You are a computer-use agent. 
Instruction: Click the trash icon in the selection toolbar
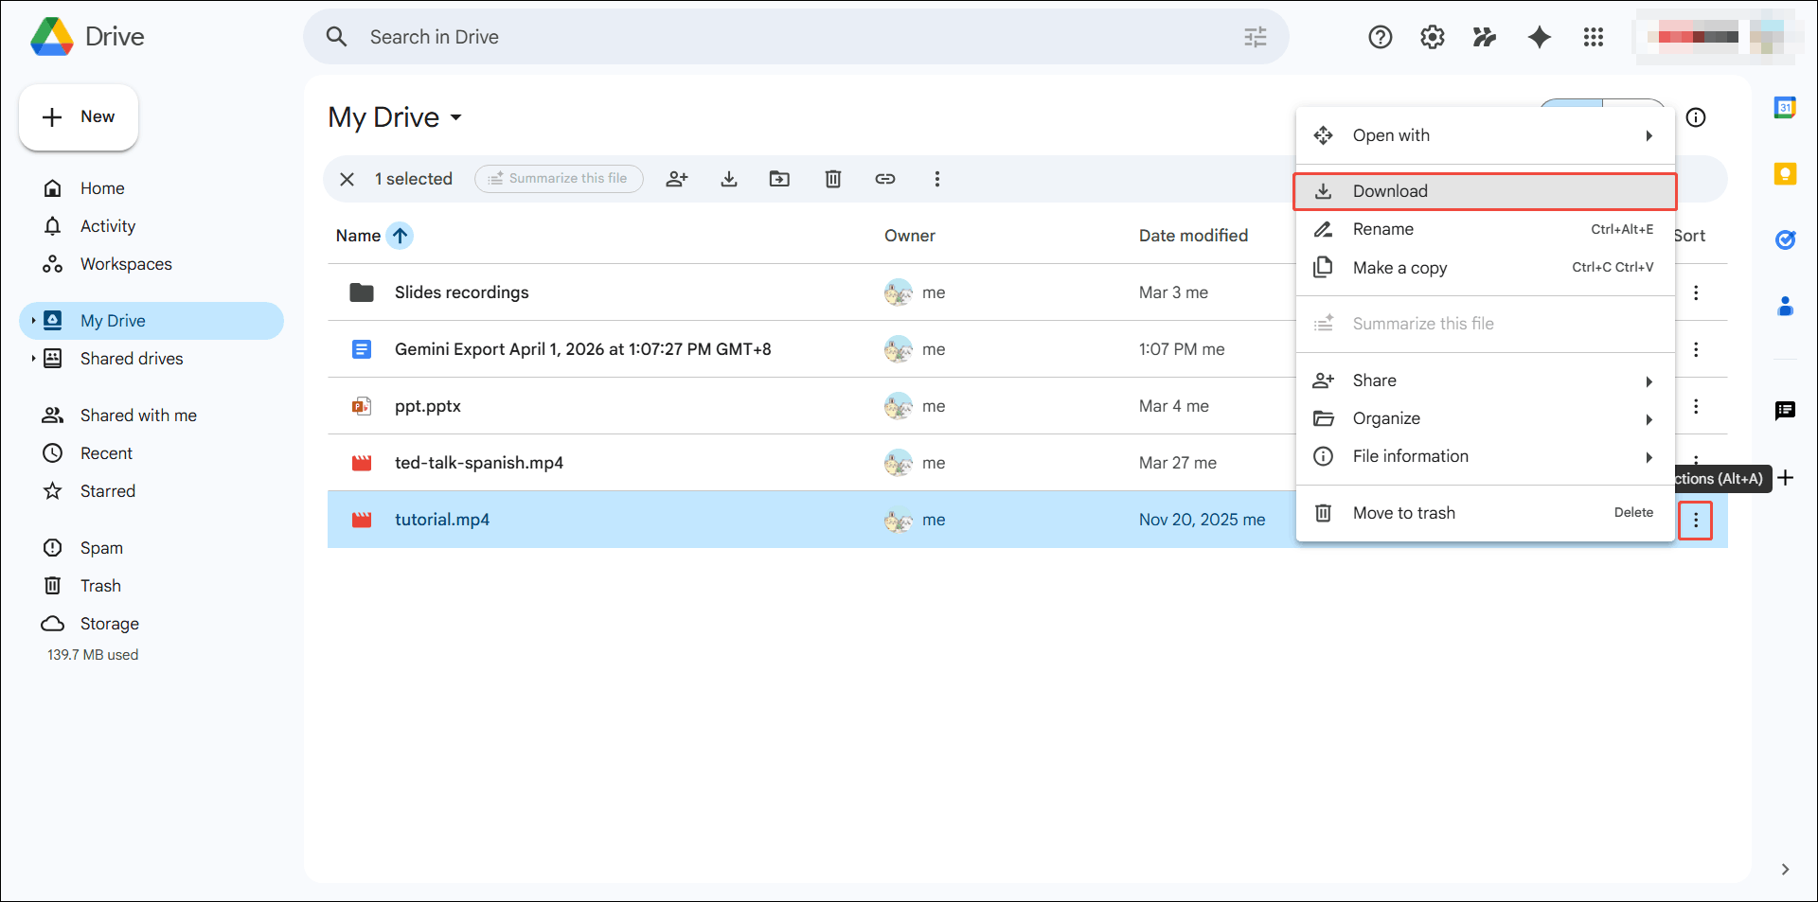click(x=832, y=178)
